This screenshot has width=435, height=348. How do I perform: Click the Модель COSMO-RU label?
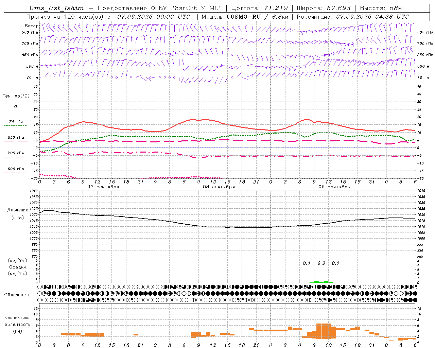(x=231, y=17)
